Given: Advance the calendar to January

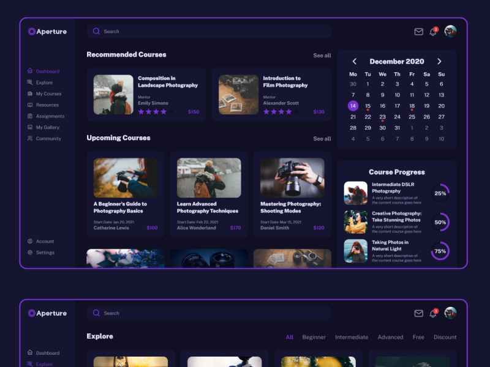Looking at the screenshot, I should pyautogui.click(x=439, y=61).
